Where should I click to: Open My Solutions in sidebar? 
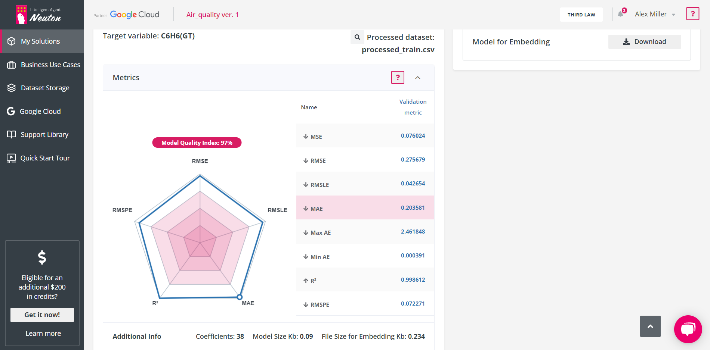[x=40, y=41]
